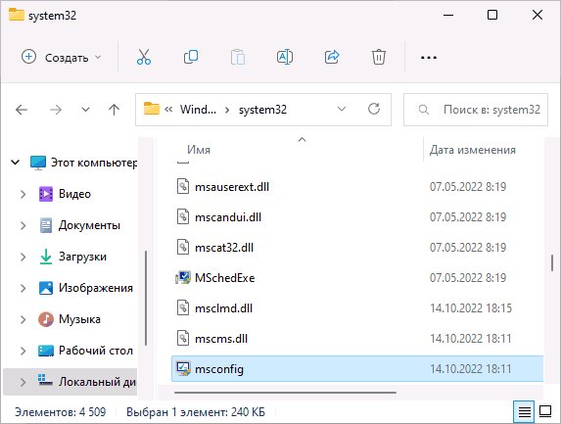Click the file list horizontal scrollbar
This screenshot has height=424, width=561.
285,393
